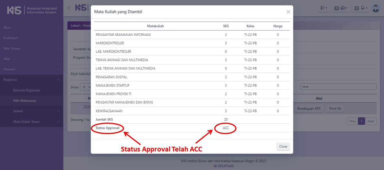384x170 pixels.
Task: Click the KIIS logo in the sidebar
Action: [14, 10]
